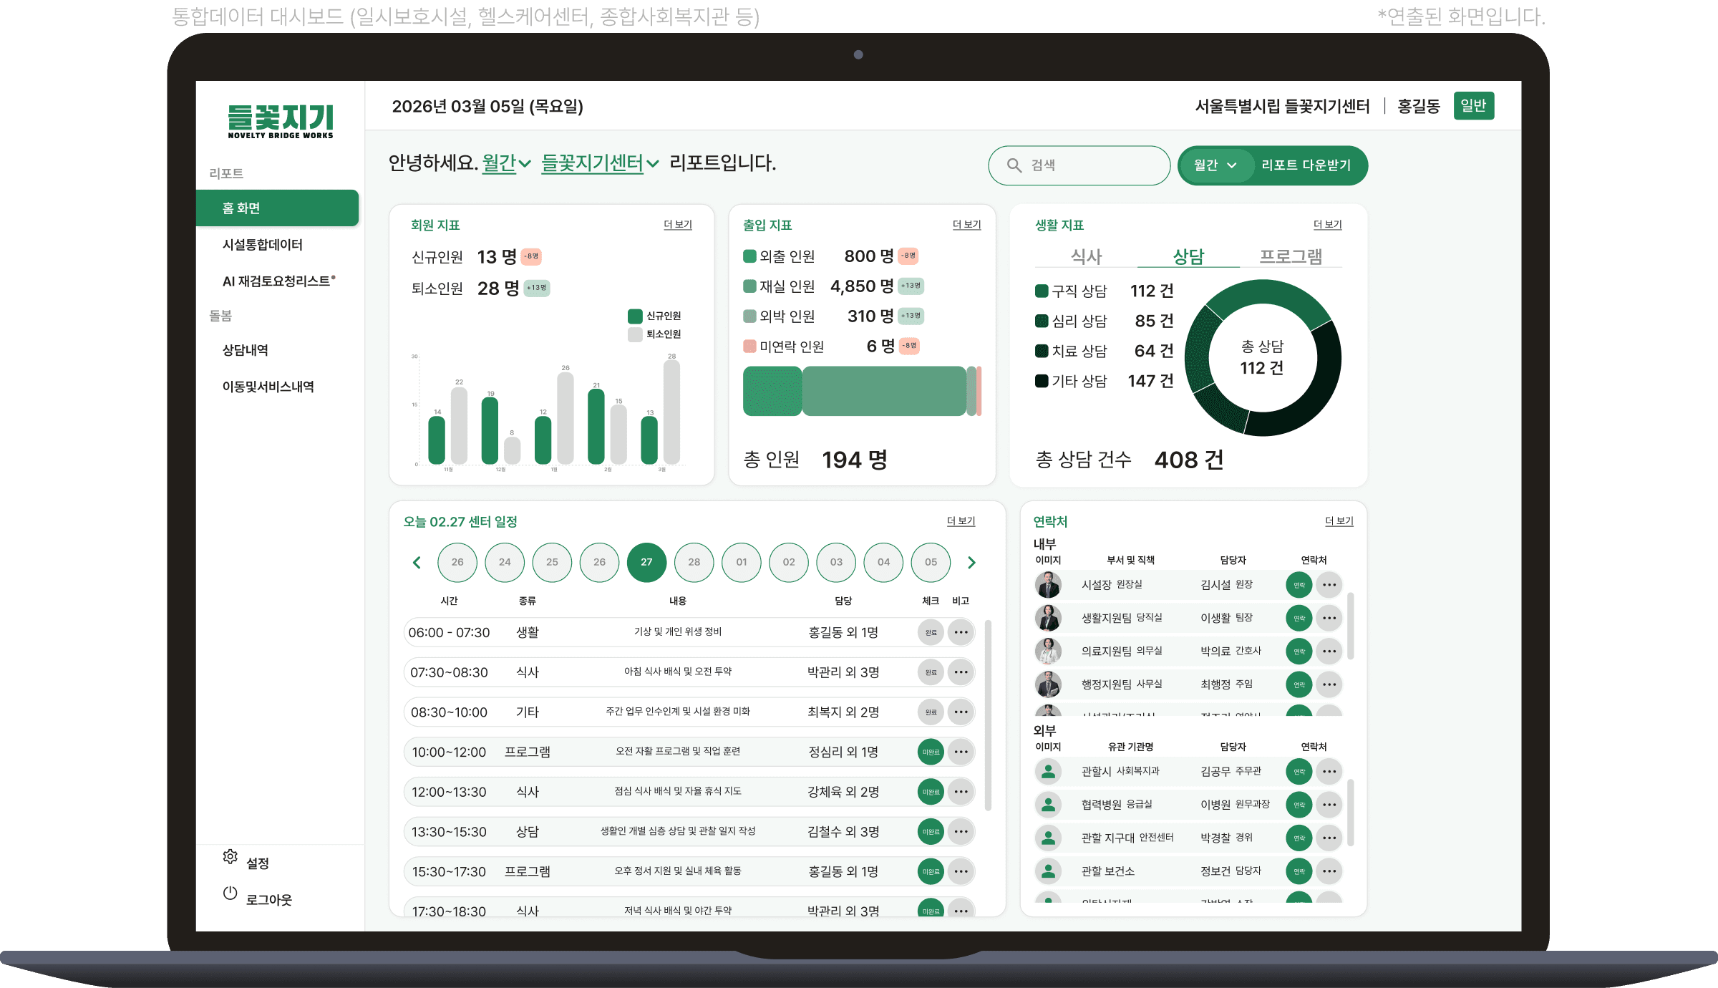Open more options for 협력병원 응급실 contact
The height and width of the screenshot is (988, 1718).
[1329, 805]
